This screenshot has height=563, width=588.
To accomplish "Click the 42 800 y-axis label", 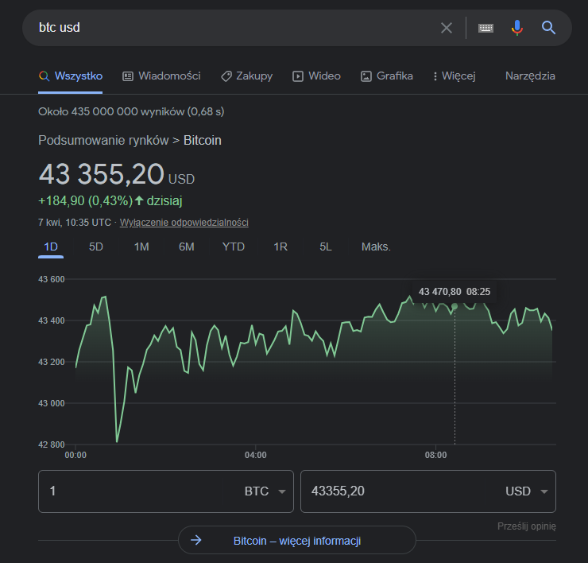I will [52, 445].
